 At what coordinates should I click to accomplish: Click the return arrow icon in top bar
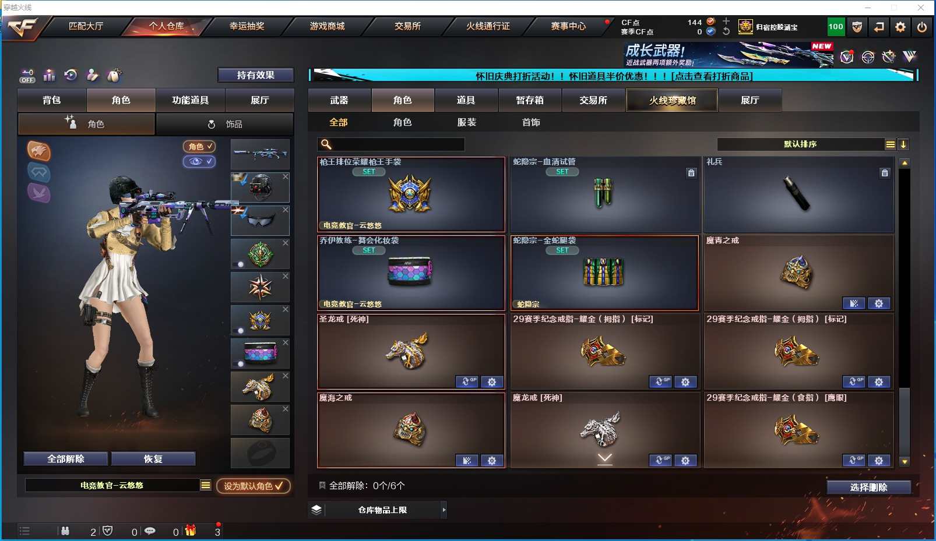pos(879,27)
